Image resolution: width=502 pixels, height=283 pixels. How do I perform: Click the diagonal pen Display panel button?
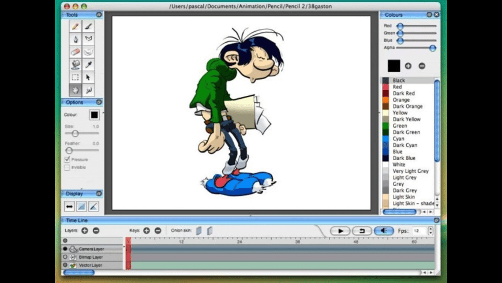tap(93, 207)
